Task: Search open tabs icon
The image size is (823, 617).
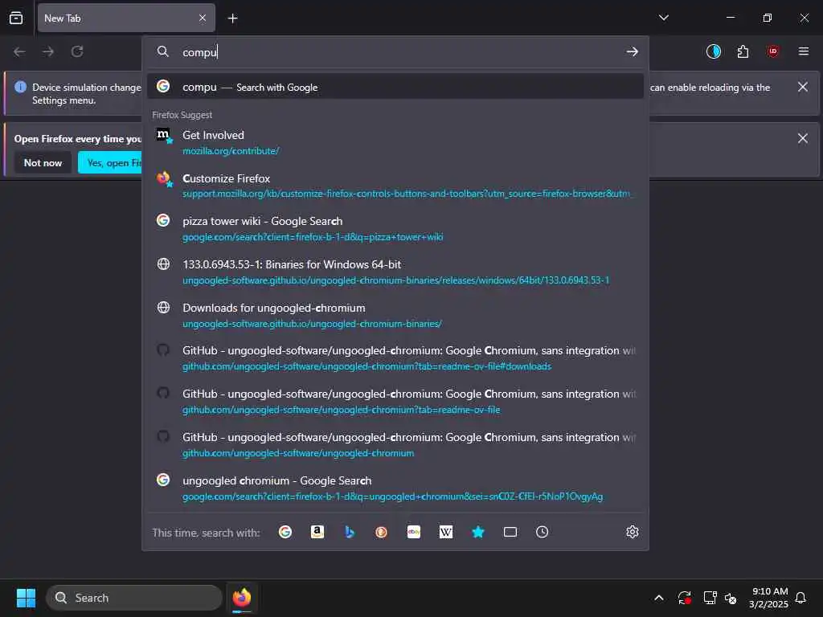Action: [510, 532]
